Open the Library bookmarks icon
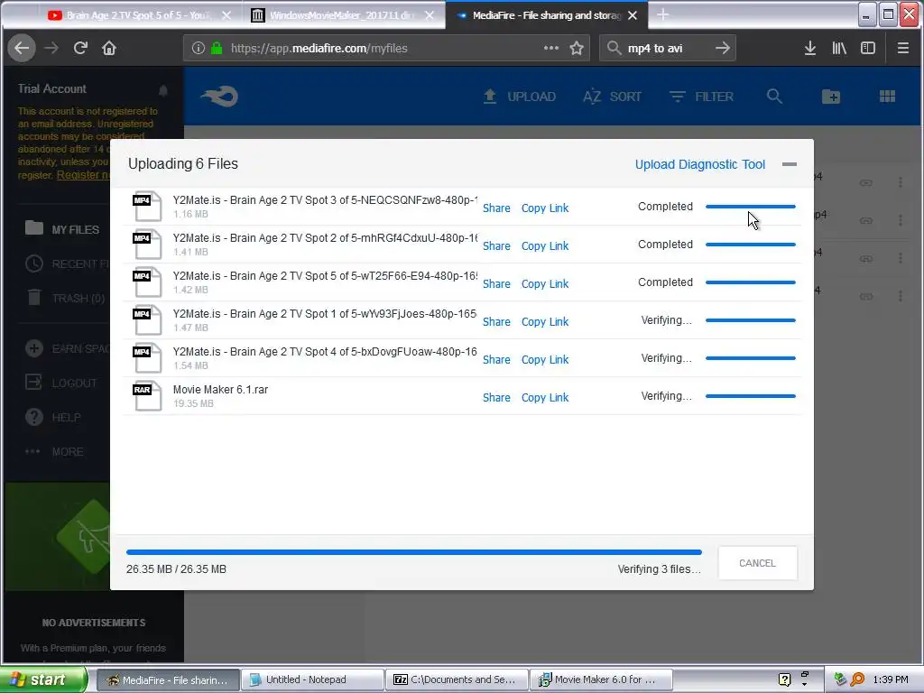Screen dimensions: 924x693 838,48
